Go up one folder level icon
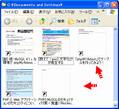This screenshot has width=119, height=109. point(42,21)
